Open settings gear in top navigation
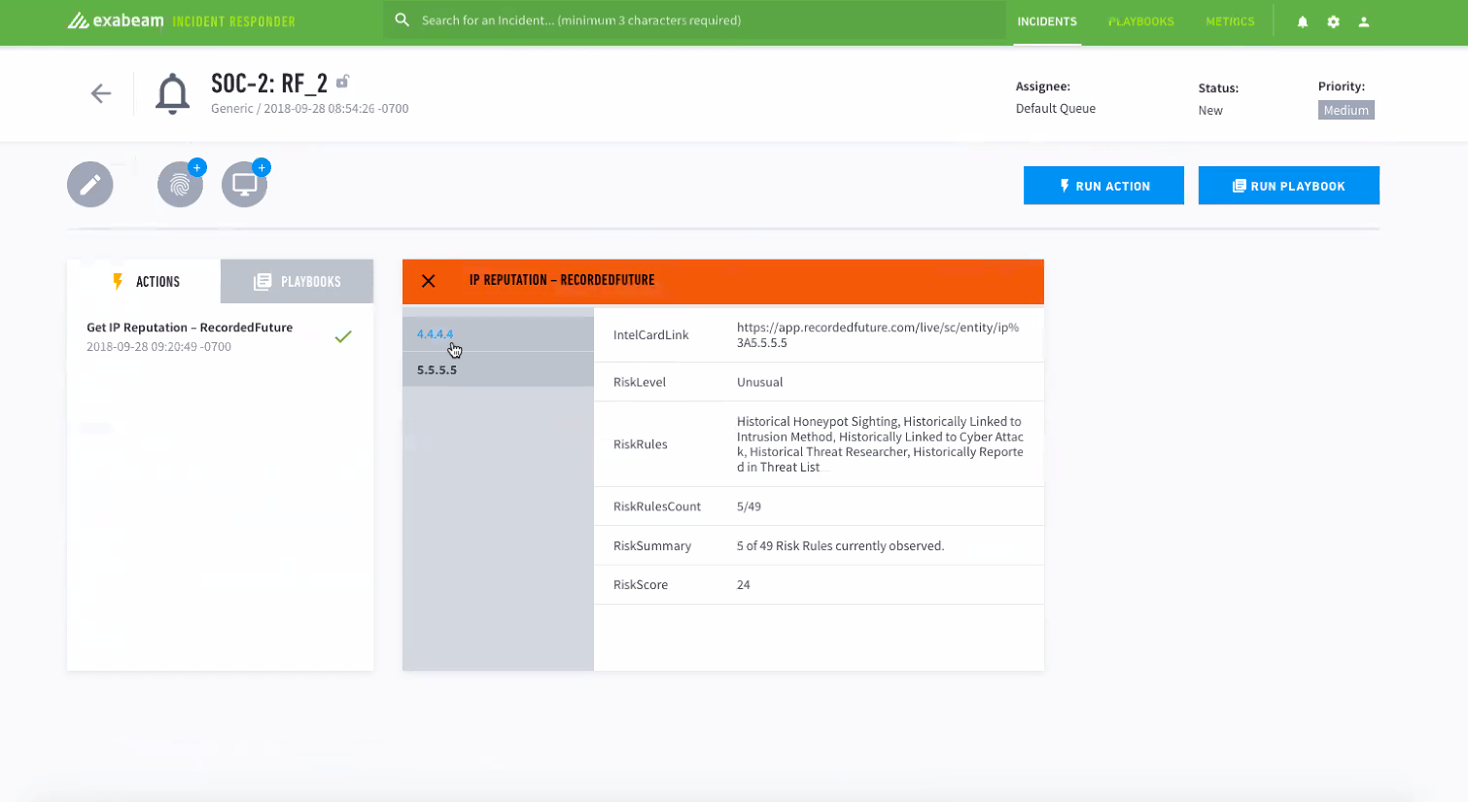The width and height of the screenshot is (1468, 802). (1334, 21)
